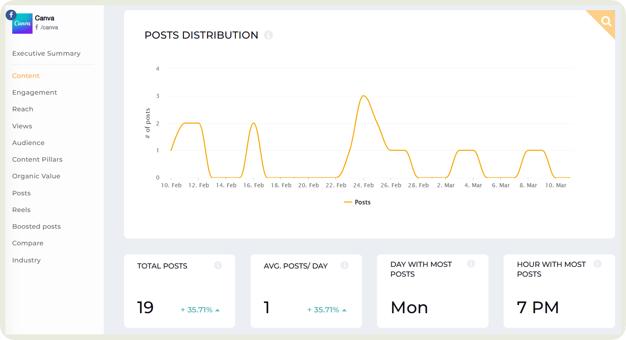Switch to the Engagement section
Screen dimensions: 626x340
pyautogui.click(x=35, y=92)
